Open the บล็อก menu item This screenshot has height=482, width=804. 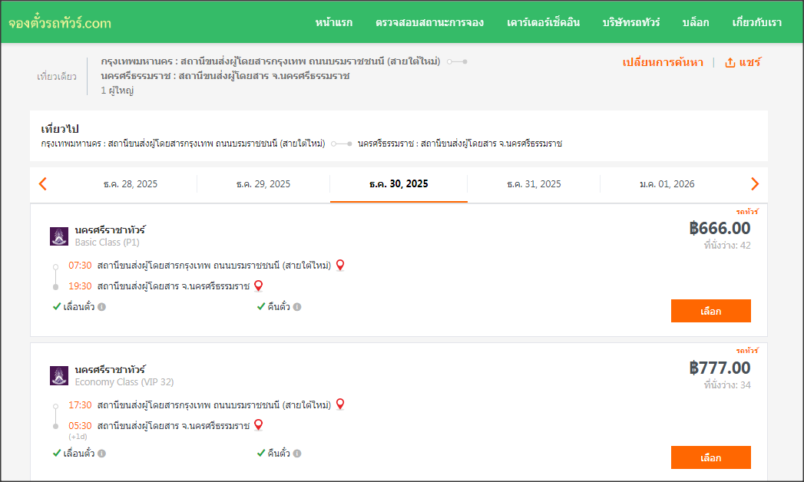tap(695, 22)
